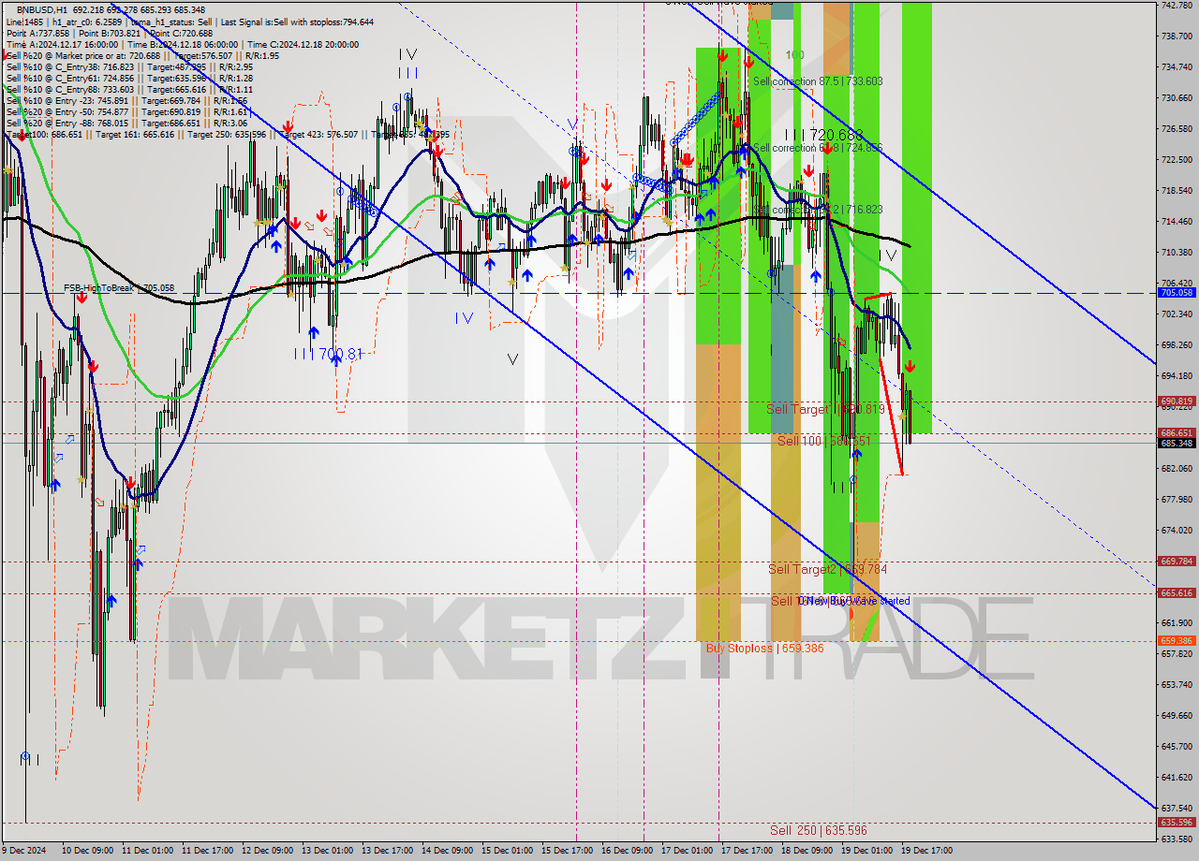The image size is (1199, 861).
Task: Click the '17 Dec 17:00' time axis label
Action: (747, 851)
